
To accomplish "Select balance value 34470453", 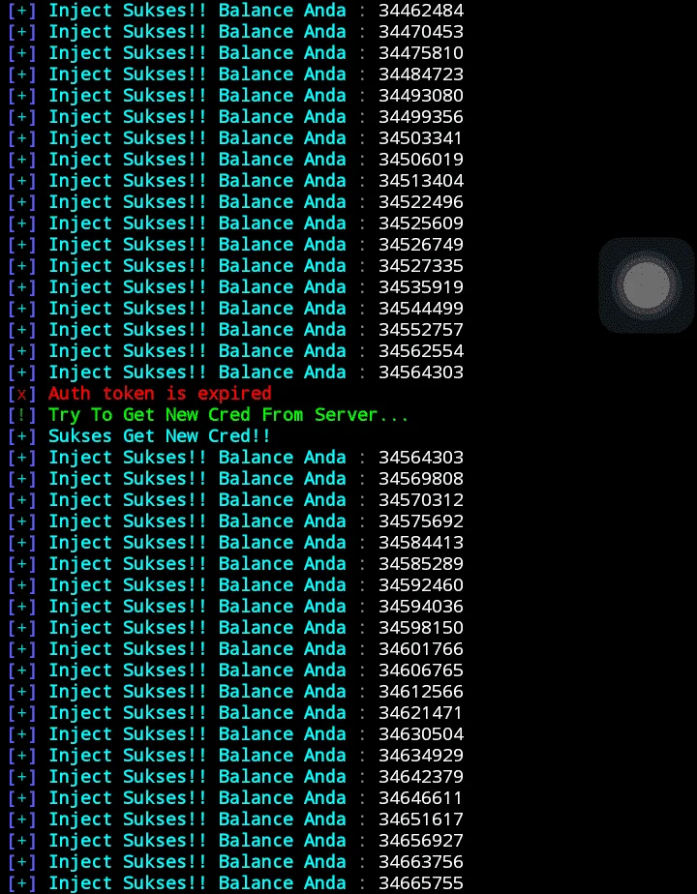I will (x=421, y=31).
